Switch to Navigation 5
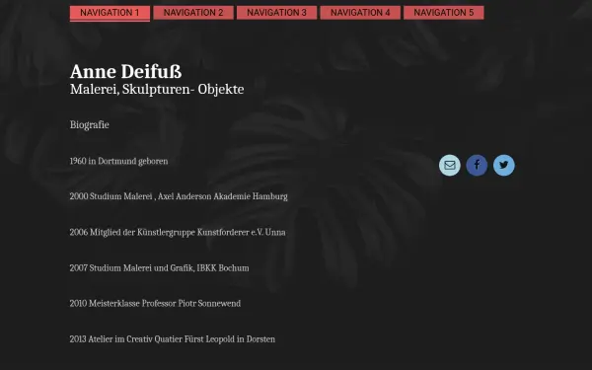The image size is (592, 370). pyautogui.click(x=444, y=13)
